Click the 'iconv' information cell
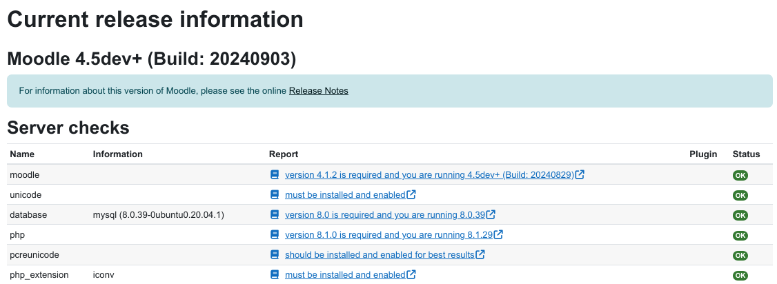Image resolution: width=777 pixels, height=284 pixels. [104, 275]
